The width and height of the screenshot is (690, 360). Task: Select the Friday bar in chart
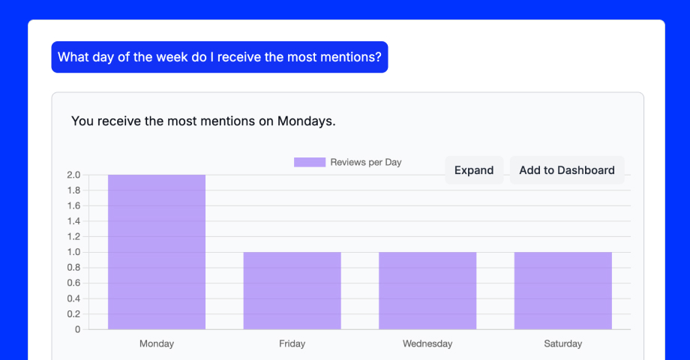[292, 290]
